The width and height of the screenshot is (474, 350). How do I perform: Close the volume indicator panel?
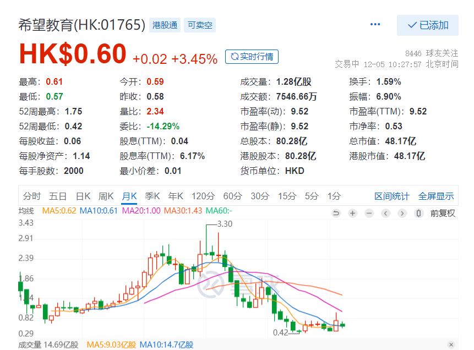[x=451, y=344]
